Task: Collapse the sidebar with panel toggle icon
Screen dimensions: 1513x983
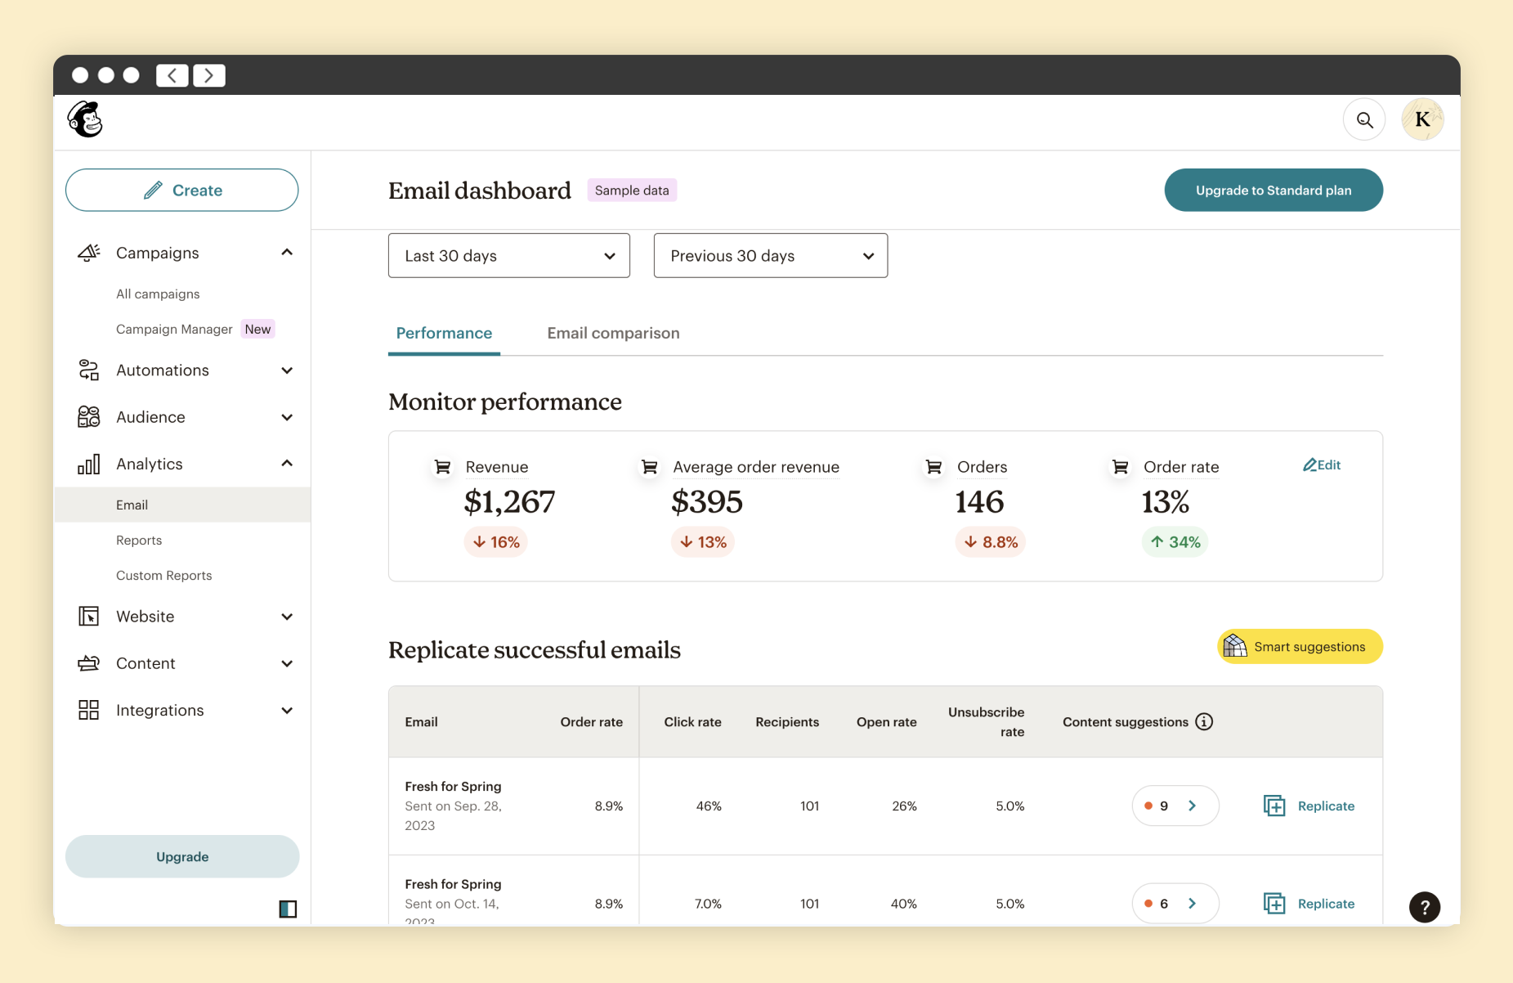Action: click(288, 909)
